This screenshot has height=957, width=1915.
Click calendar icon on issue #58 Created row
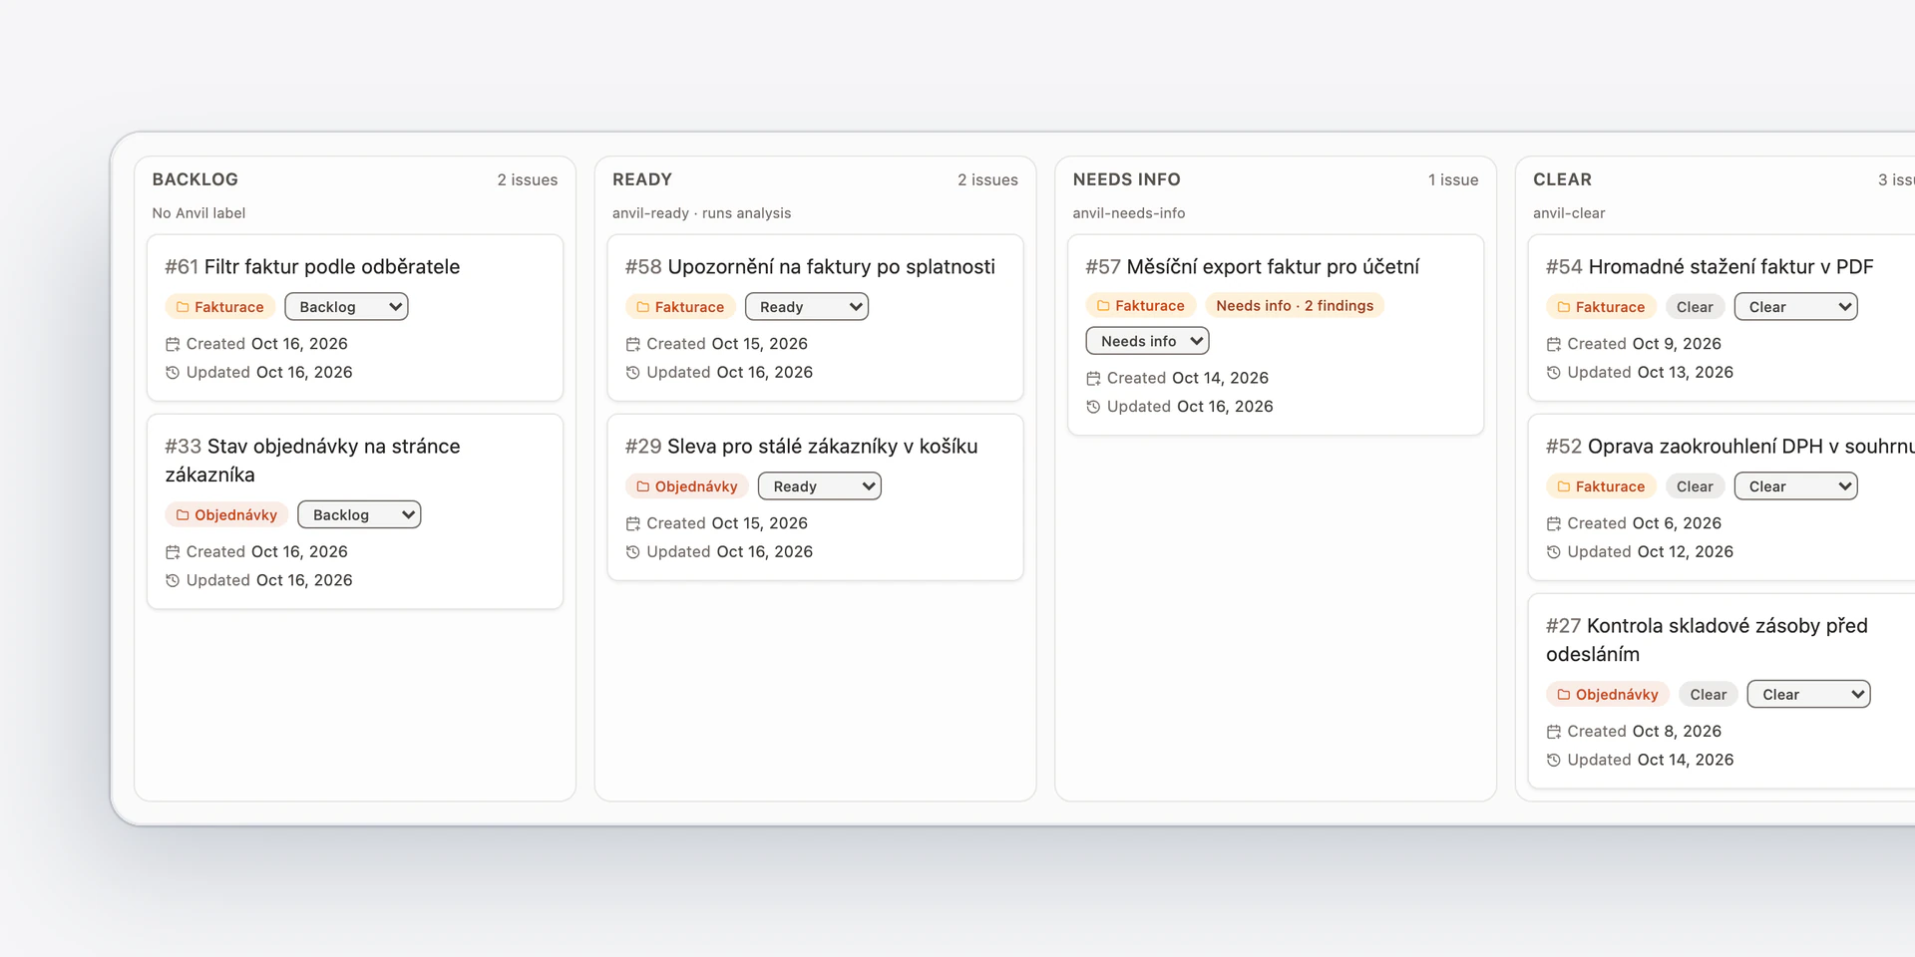tap(633, 344)
